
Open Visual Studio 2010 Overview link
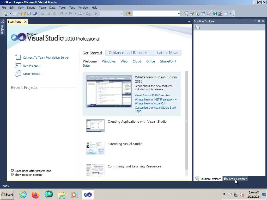[153, 95]
